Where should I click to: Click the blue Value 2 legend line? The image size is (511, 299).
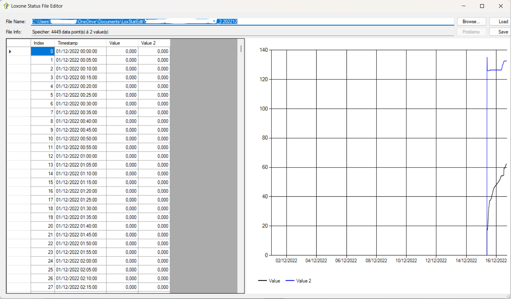pyautogui.click(x=290, y=281)
